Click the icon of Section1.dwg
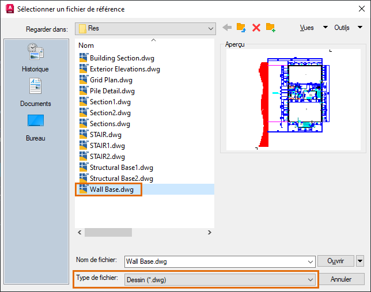 84,102
